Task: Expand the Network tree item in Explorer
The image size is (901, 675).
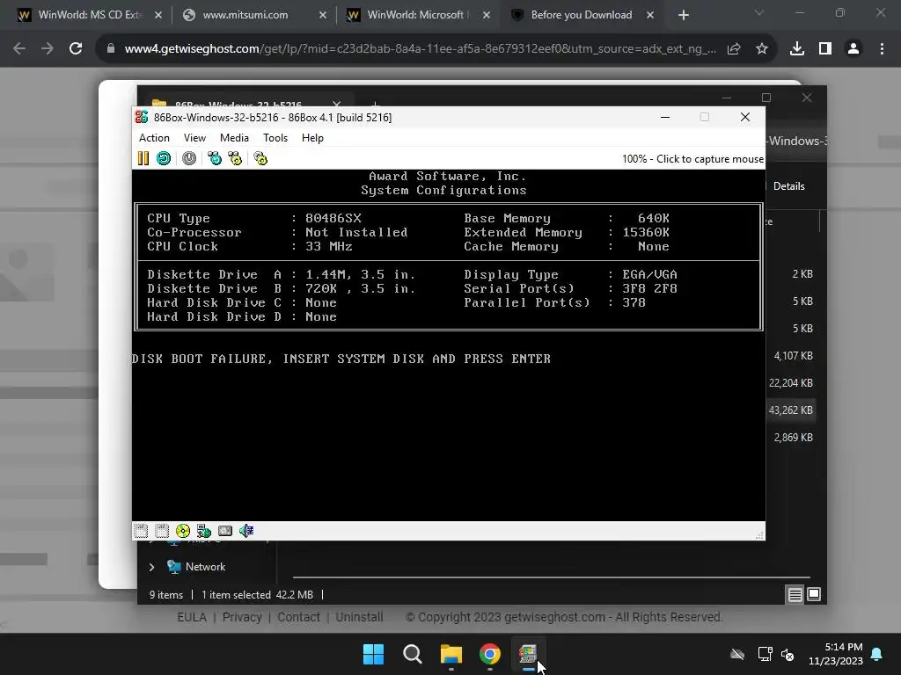Action: click(151, 567)
